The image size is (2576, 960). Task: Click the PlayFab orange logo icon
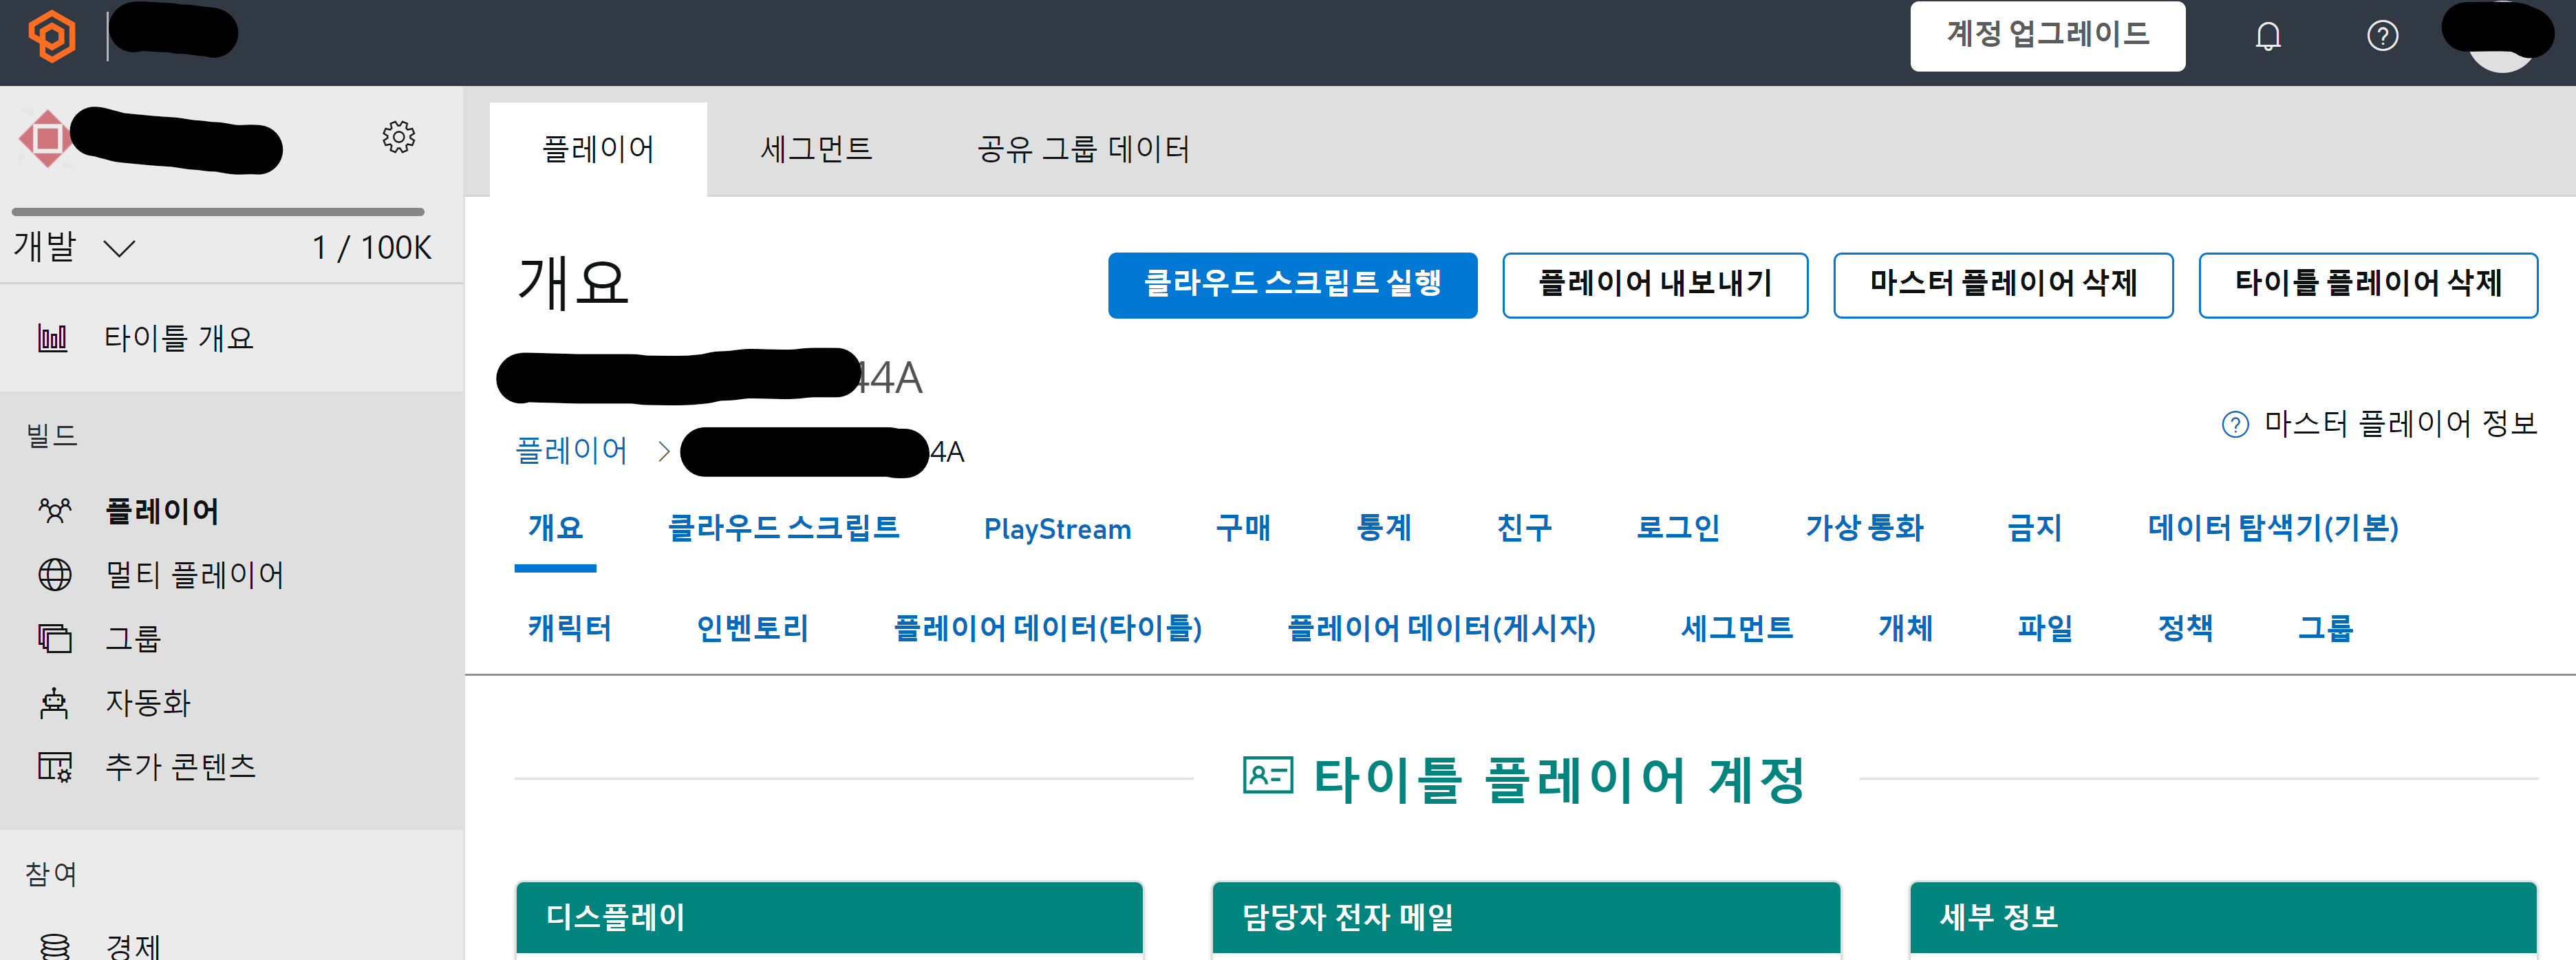pyautogui.click(x=52, y=36)
